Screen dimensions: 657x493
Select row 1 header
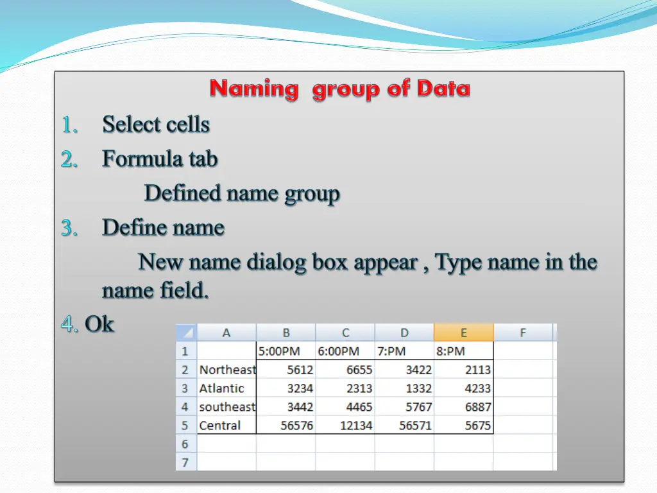[x=185, y=351]
